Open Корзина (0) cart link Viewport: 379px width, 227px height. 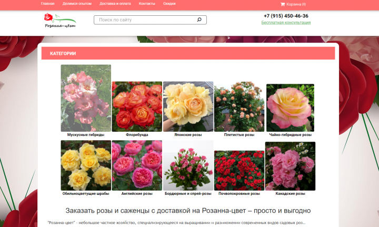[x=293, y=4]
